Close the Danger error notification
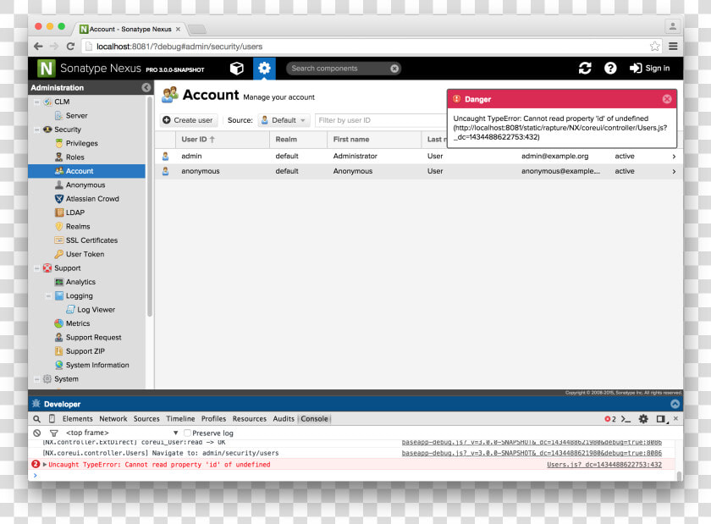Image resolution: width=711 pixels, height=524 pixels. point(667,99)
